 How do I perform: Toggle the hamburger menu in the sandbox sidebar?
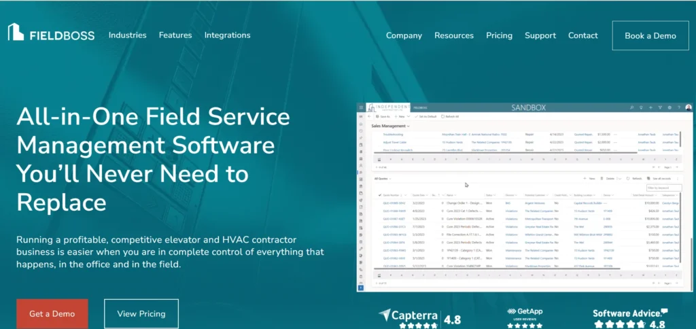pyautogui.click(x=361, y=116)
